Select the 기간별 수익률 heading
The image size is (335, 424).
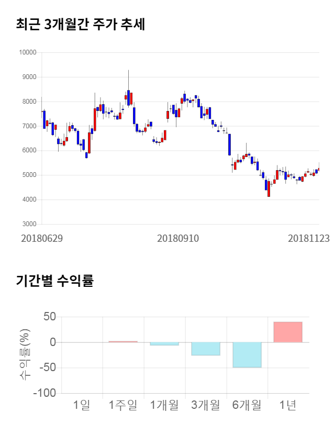(x=54, y=281)
